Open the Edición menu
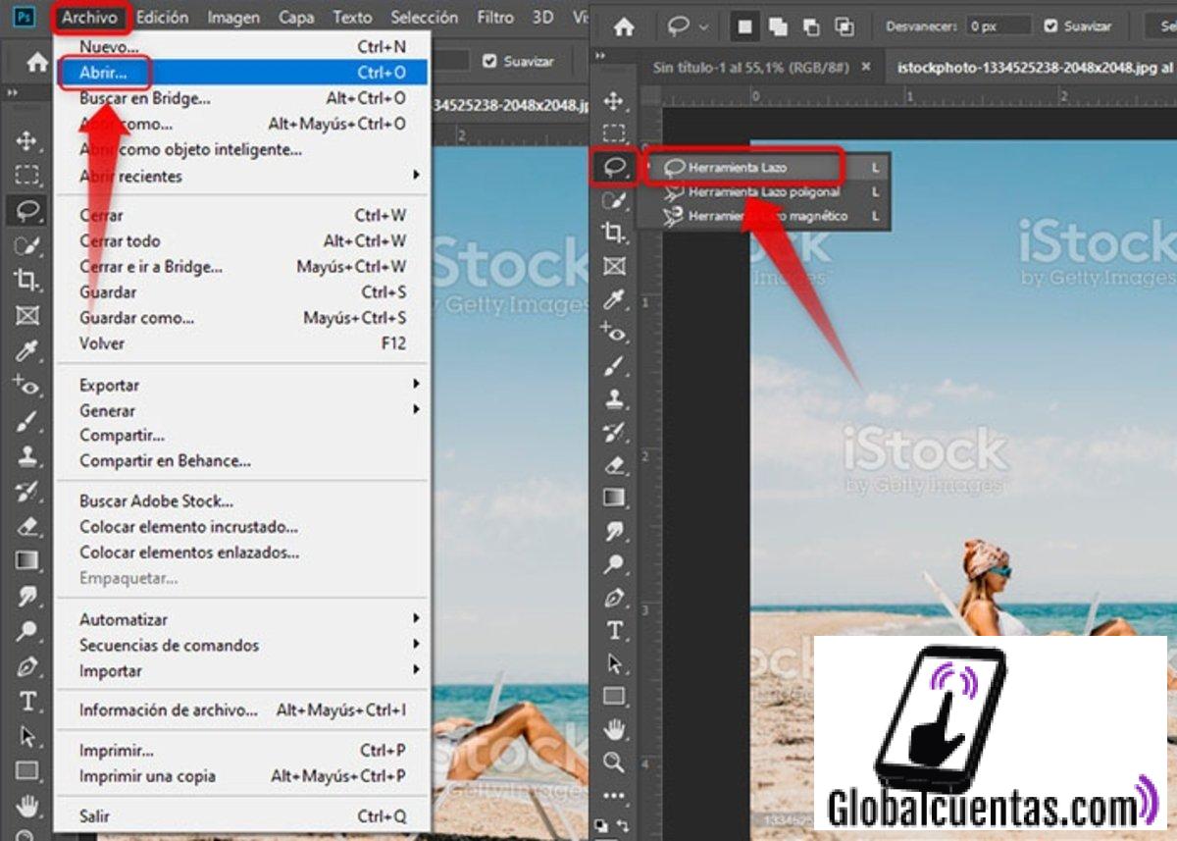Viewport: 1177px width, 841px height. tap(162, 17)
